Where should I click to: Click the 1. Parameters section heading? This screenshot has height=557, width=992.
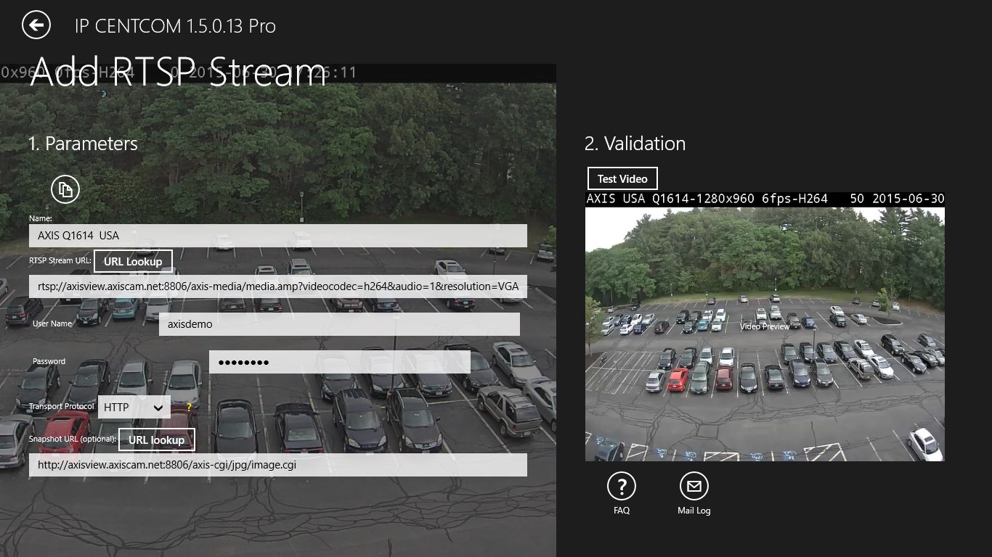(83, 144)
